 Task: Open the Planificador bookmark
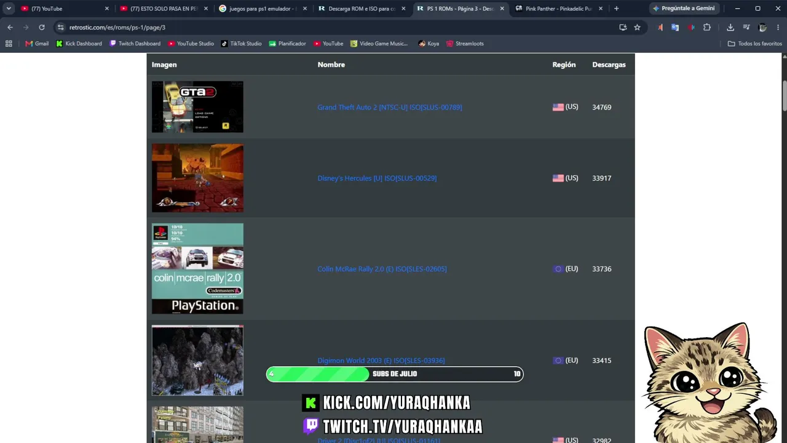287,44
